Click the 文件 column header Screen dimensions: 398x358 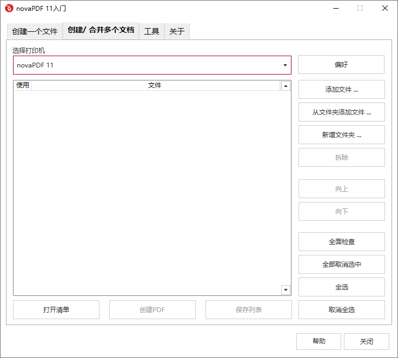(155, 85)
